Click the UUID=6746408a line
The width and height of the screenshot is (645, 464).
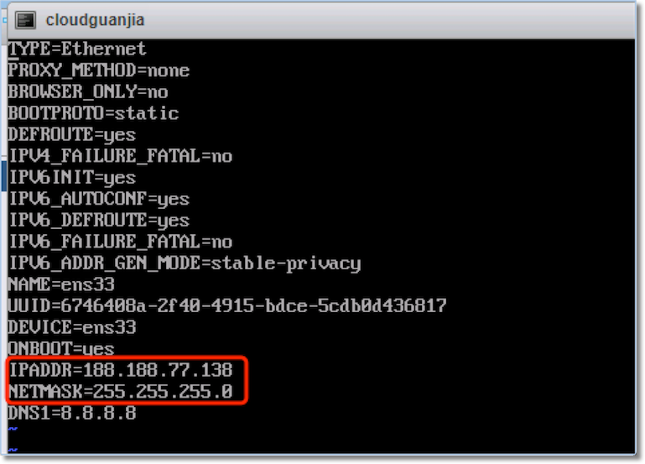(227, 305)
